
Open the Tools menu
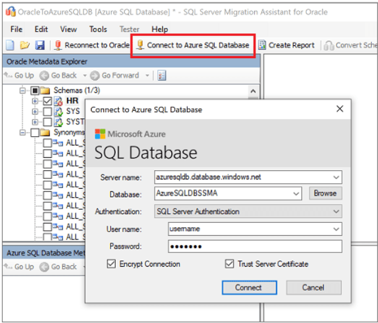[98, 29]
